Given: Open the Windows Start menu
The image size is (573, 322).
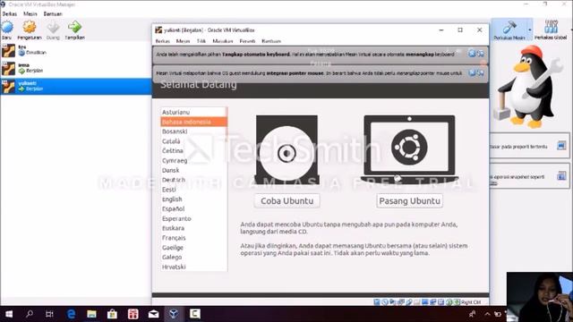Looking at the screenshot, I should coord(9,314).
